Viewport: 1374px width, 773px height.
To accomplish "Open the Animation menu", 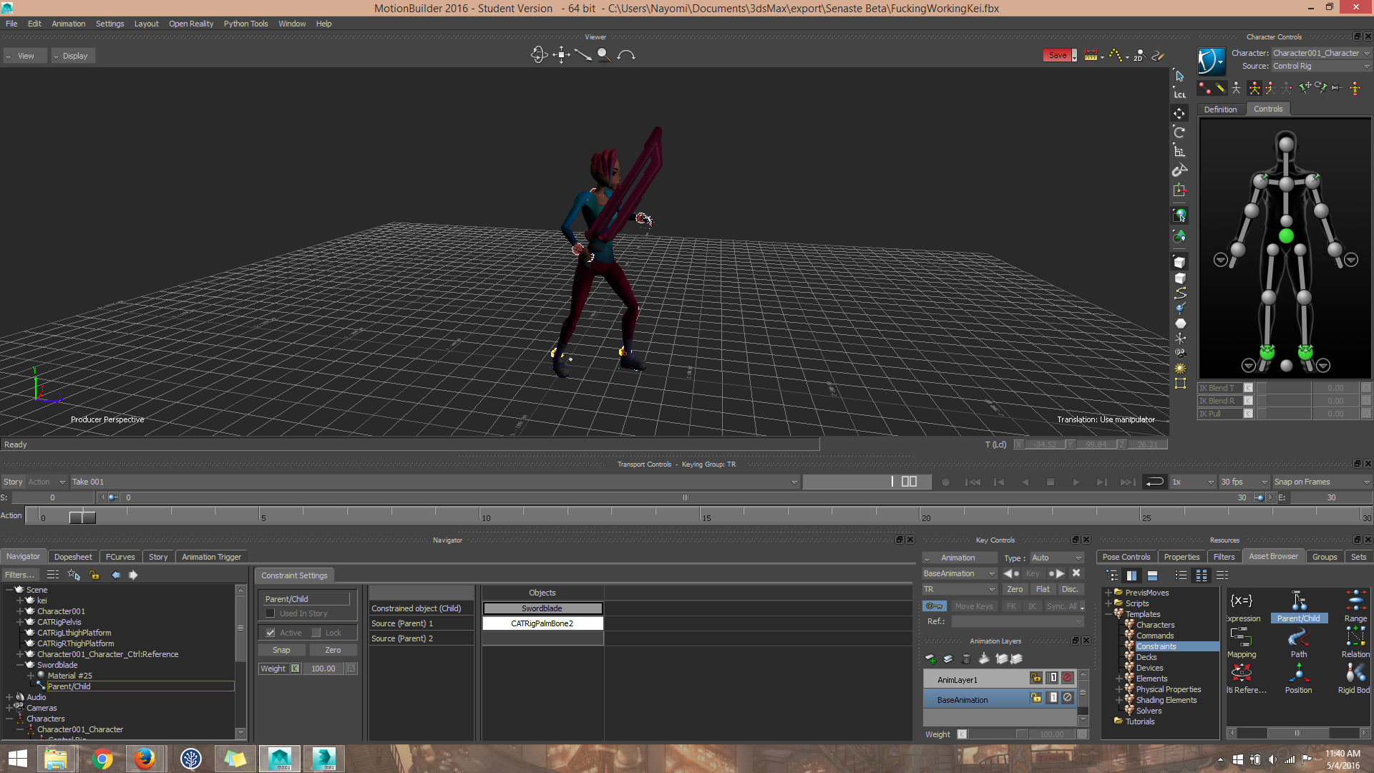I will 68,24.
